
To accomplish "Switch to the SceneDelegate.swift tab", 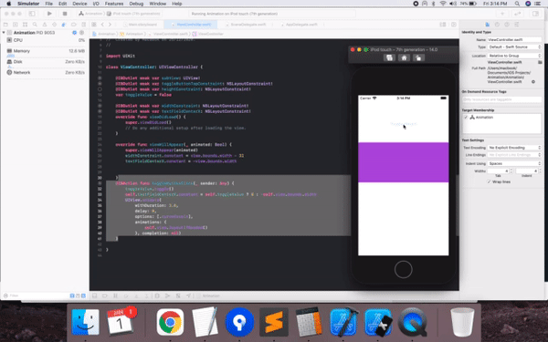I will [248, 25].
